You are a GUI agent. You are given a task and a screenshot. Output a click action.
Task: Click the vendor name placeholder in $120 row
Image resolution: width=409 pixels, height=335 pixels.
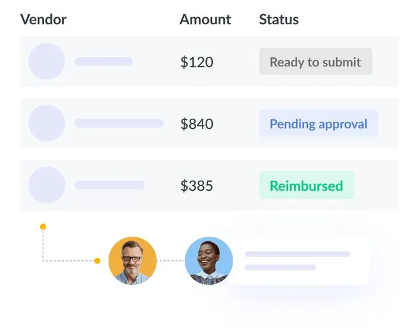click(x=104, y=61)
